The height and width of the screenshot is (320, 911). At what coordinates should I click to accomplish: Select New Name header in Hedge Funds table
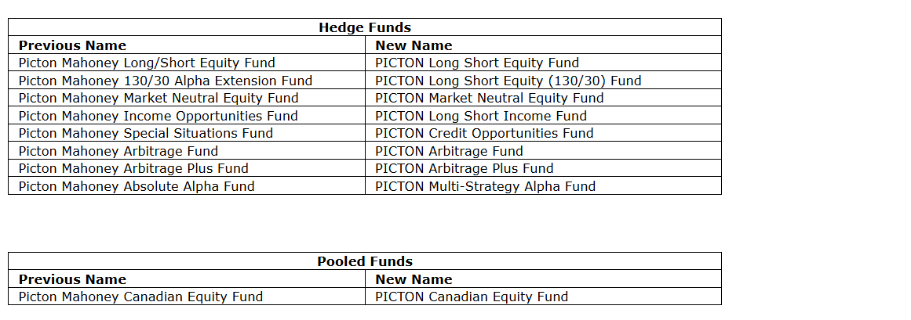(x=414, y=45)
